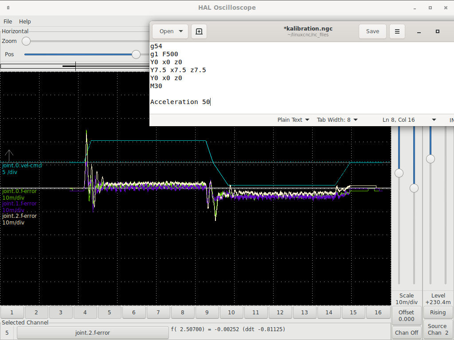This screenshot has height=340, width=454.
Task: Toggle the Rising trigger edge button
Action: 438,312
